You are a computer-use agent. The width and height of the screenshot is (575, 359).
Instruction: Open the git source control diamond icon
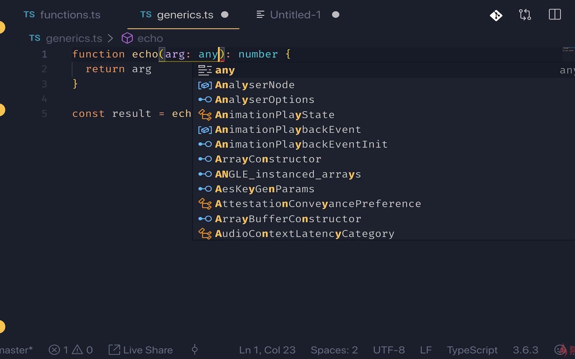[496, 15]
